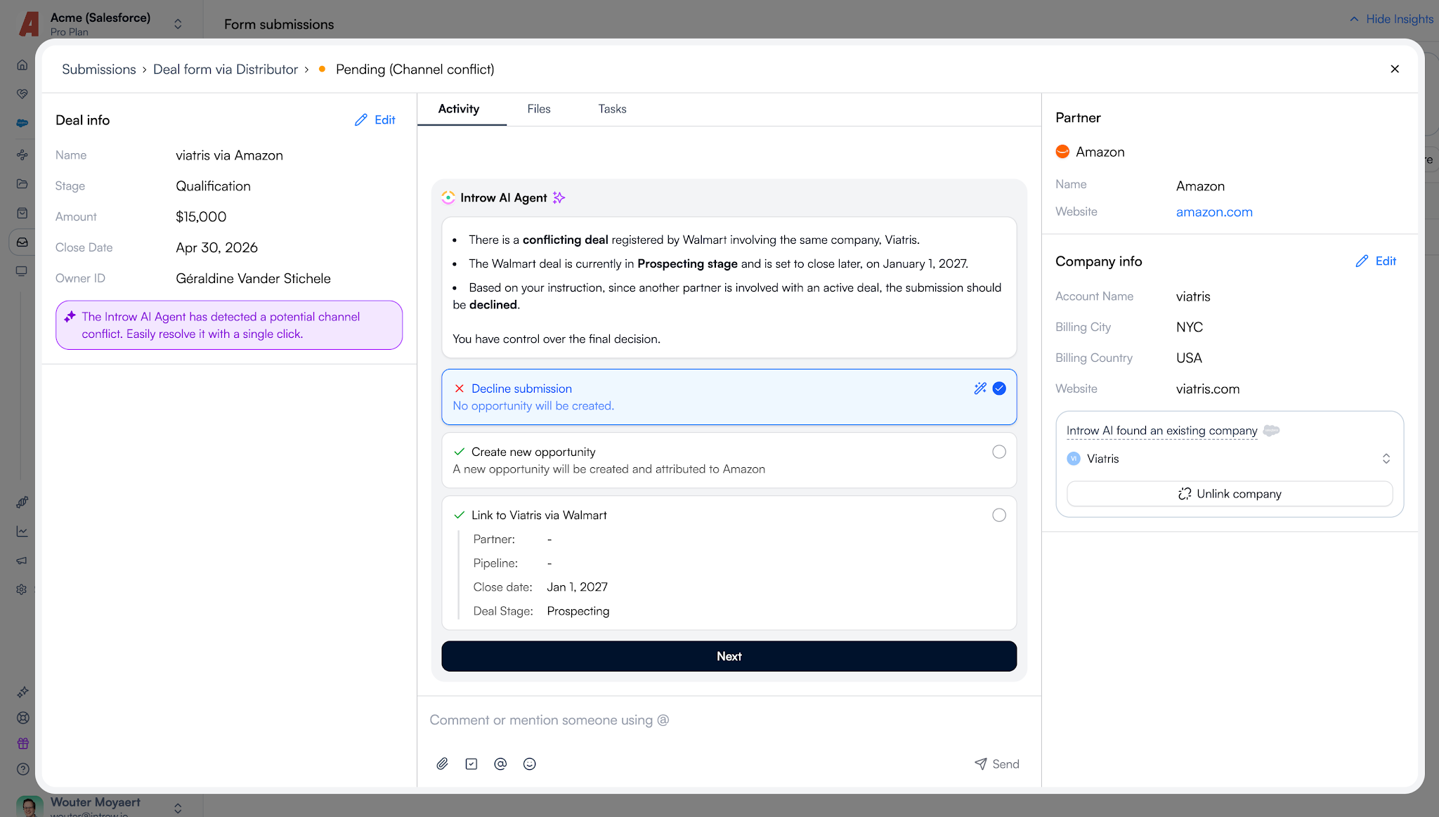Click the orange Amazon partner logo
This screenshot has width=1439, height=817.
[1062, 152]
